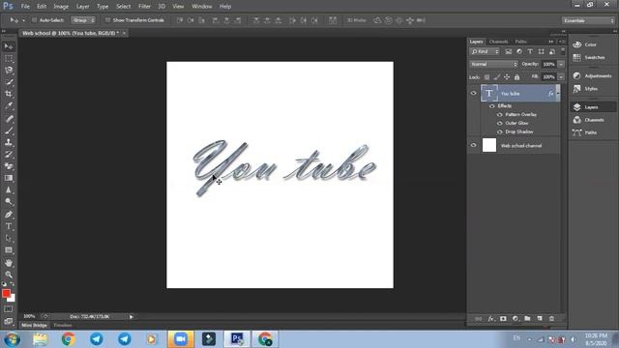Hide the Pattern Overlay effect
The height and width of the screenshot is (348, 619).
tap(500, 115)
